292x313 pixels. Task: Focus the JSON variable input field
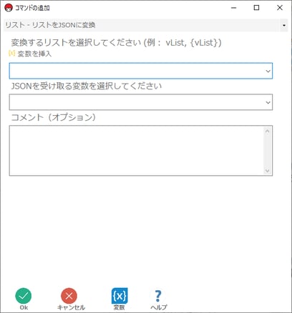coord(141,102)
